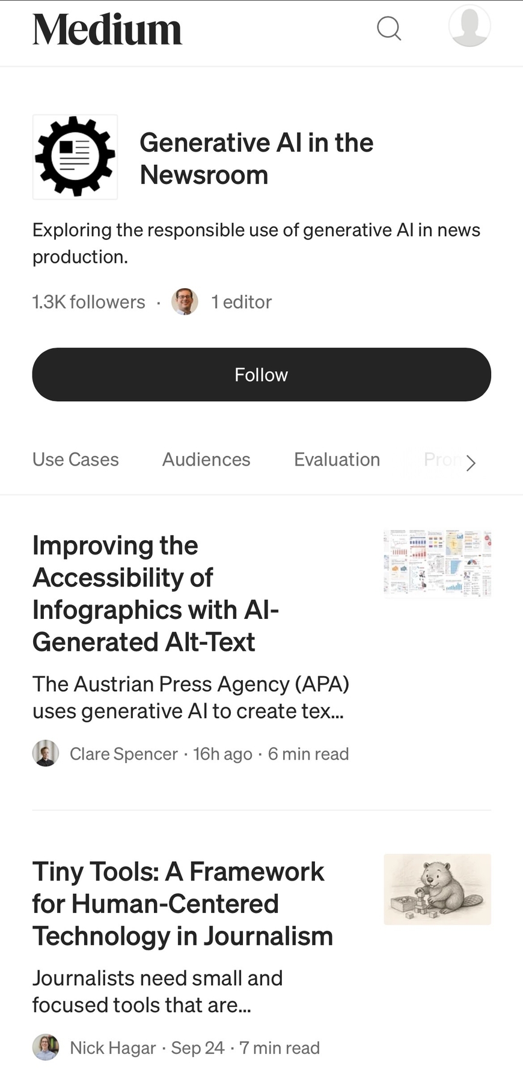This screenshot has width=523, height=1070.
Task: Show the 1 editor list
Action: (241, 302)
